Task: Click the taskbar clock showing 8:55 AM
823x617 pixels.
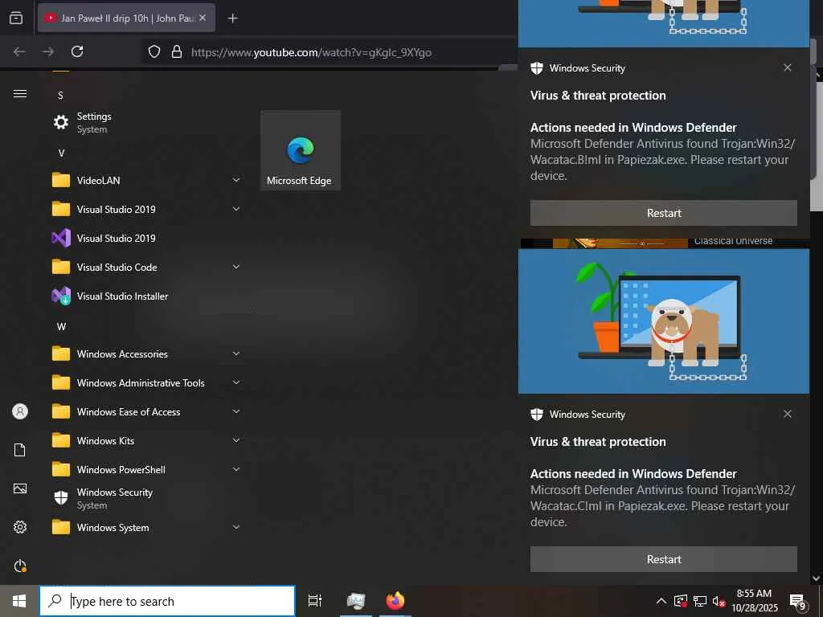Action: click(x=754, y=601)
